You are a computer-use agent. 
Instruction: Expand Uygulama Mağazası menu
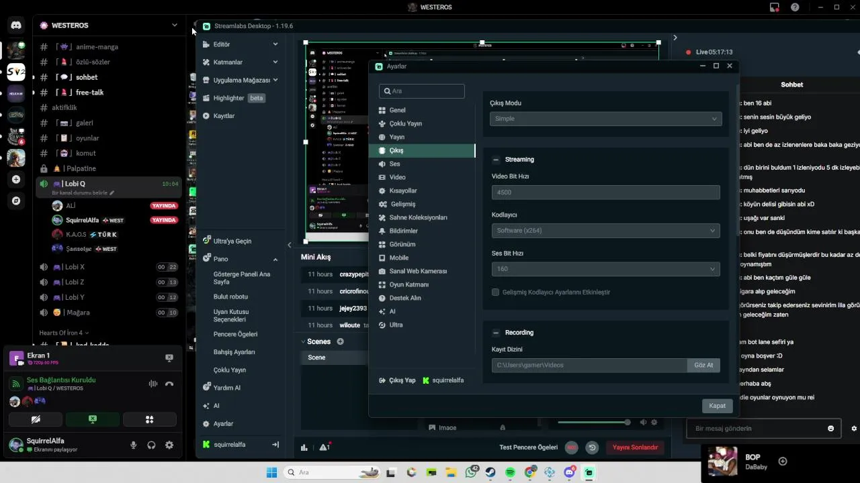pyautogui.click(x=241, y=80)
